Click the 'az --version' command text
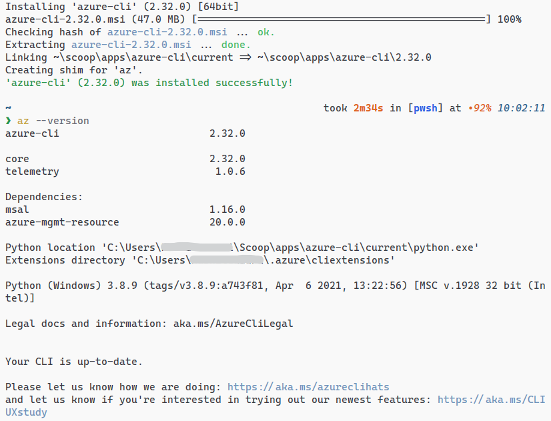 [x=53, y=121]
